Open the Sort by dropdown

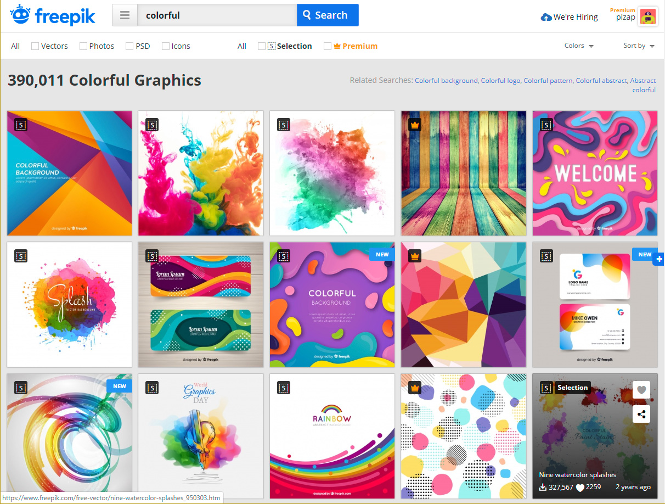point(639,46)
